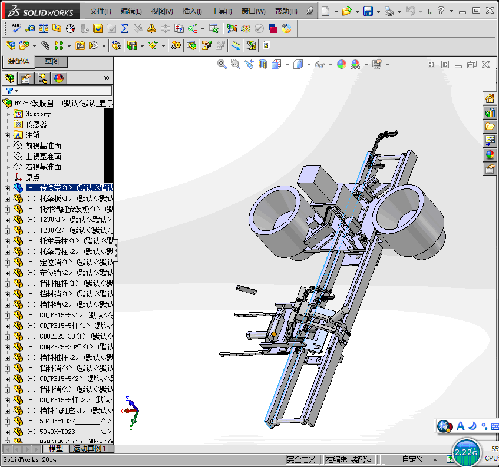Viewport: 499px width, 467px height.
Task: Open the 工具(T) menu
Action: (x=222, y=11)
